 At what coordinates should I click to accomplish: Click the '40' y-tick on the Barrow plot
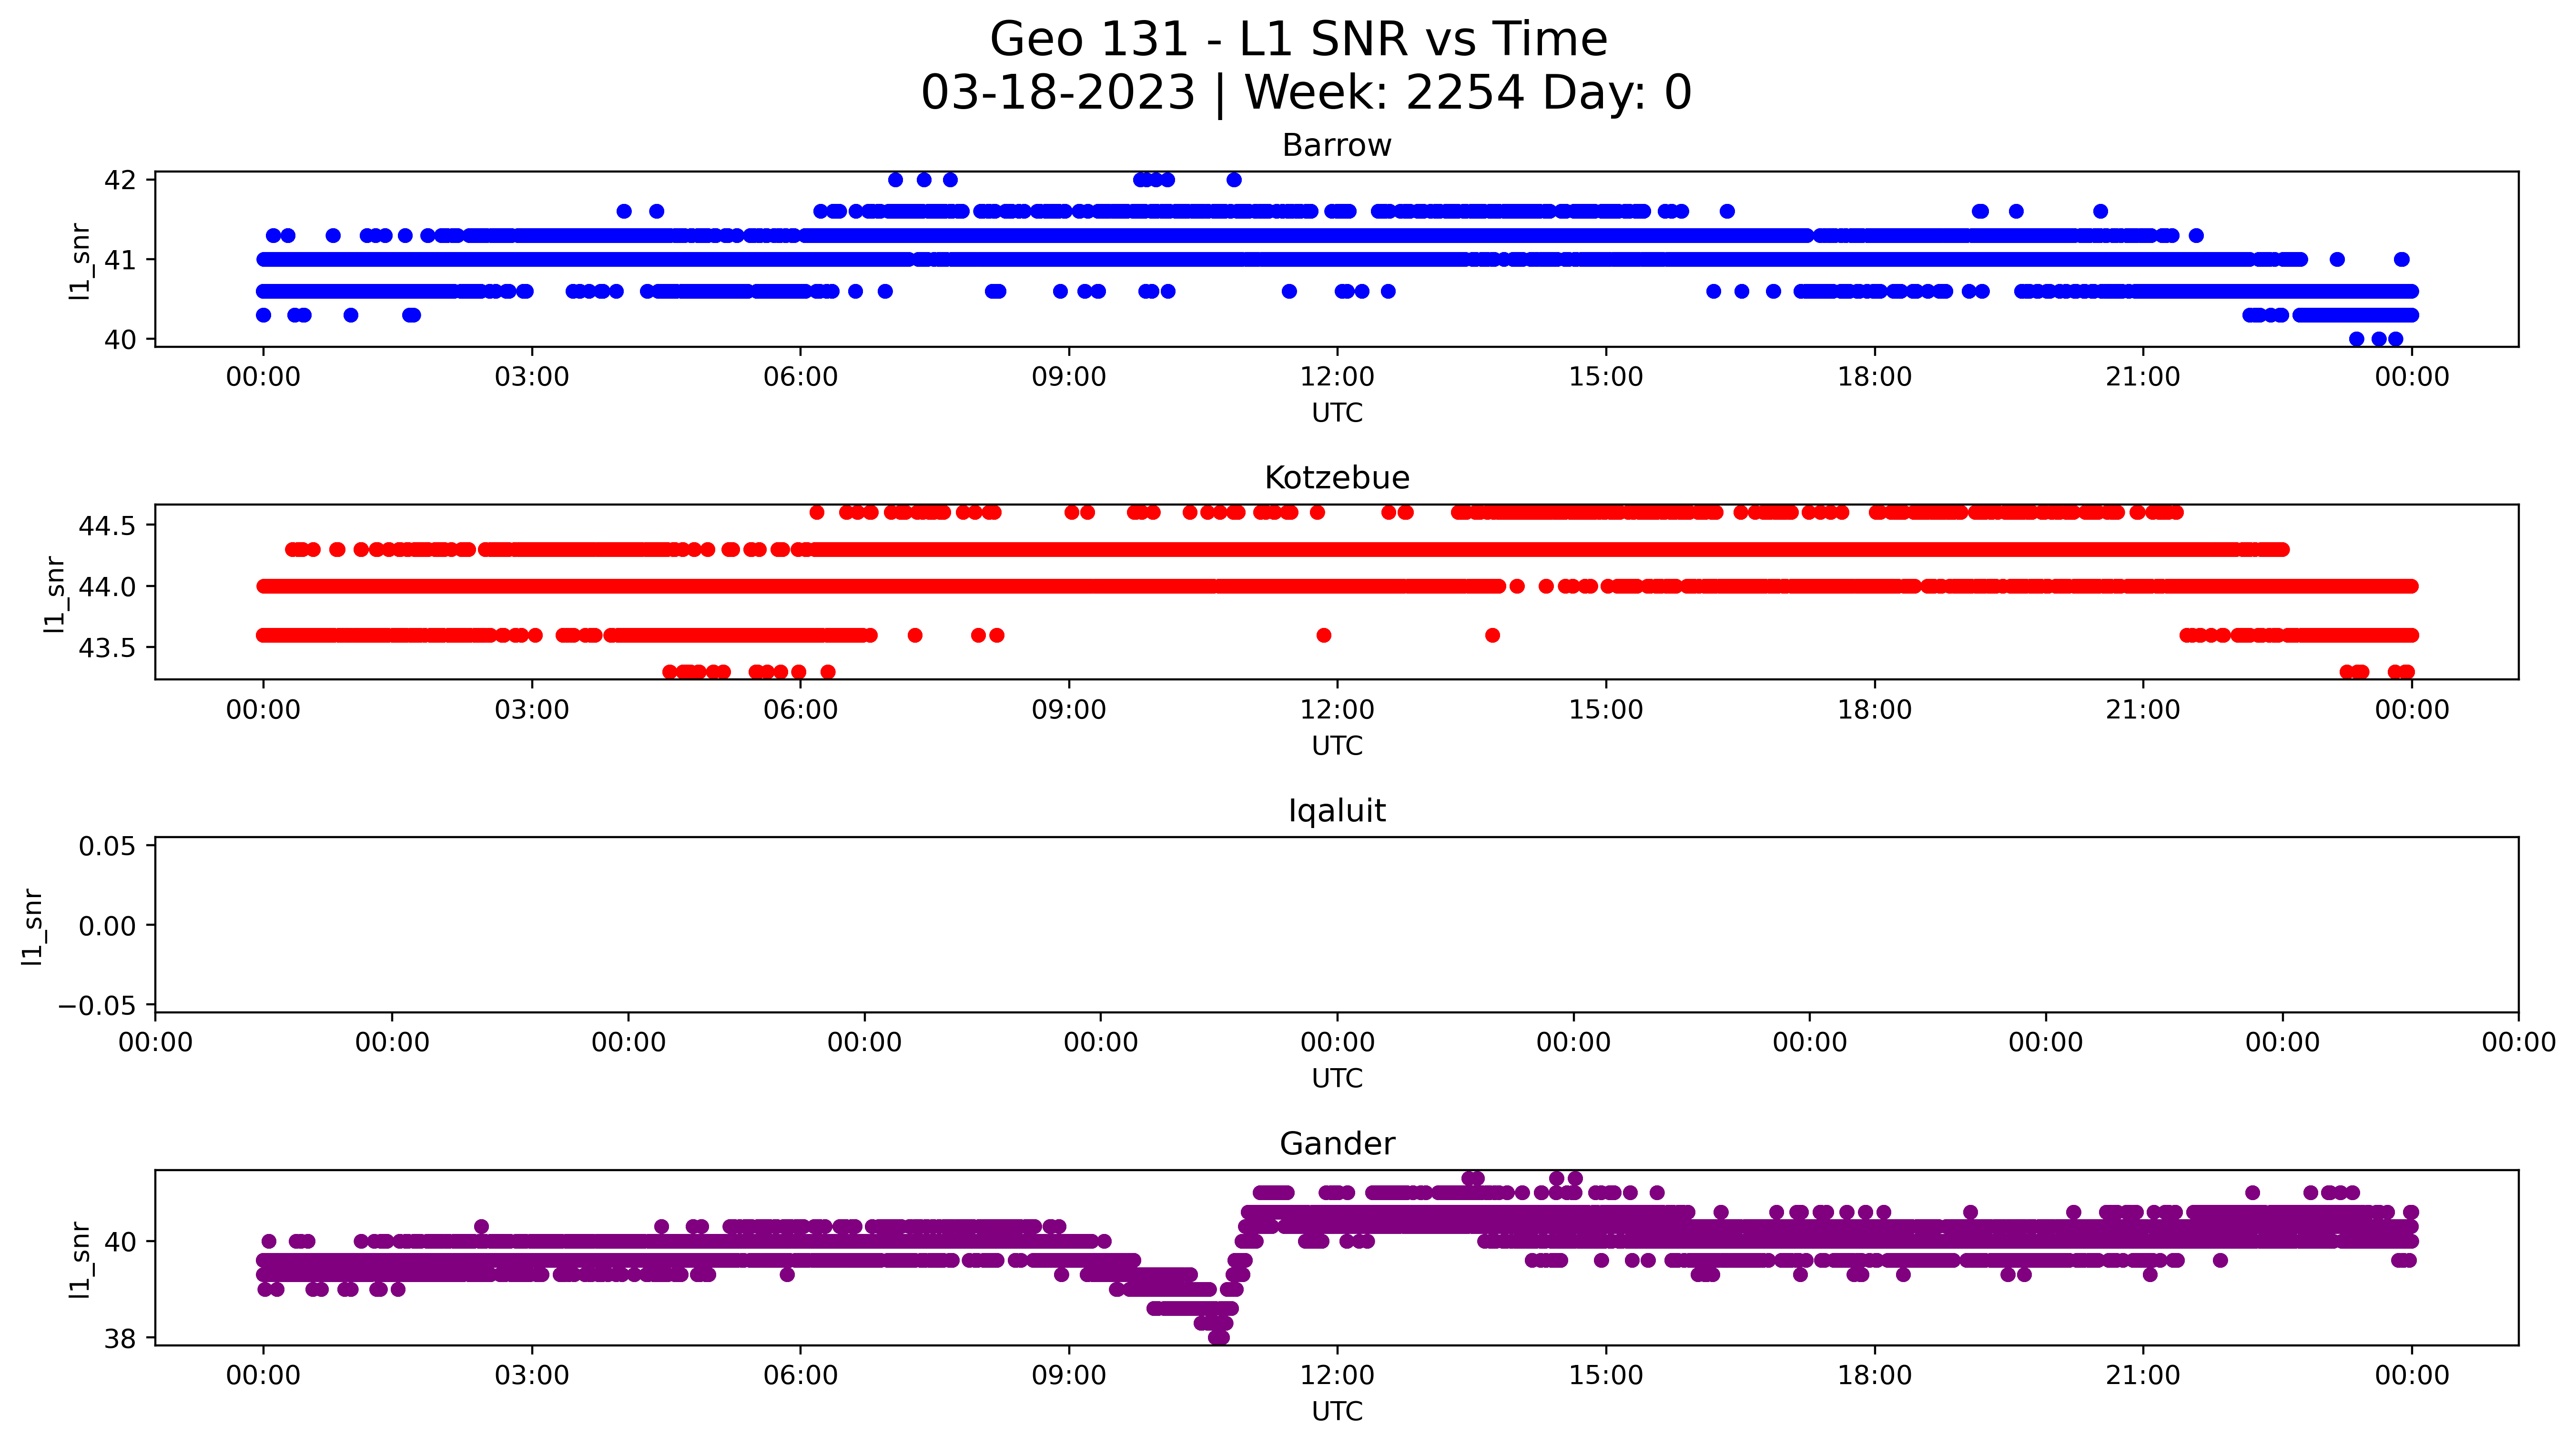click(120, 340)
